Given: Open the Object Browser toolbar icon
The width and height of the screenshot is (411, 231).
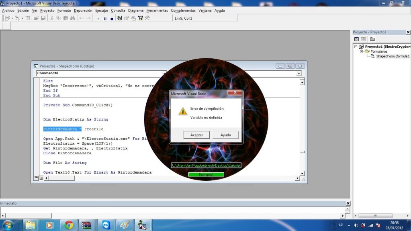Looking at the screenshot, I should pyautogui.click(x=141, y=18).
